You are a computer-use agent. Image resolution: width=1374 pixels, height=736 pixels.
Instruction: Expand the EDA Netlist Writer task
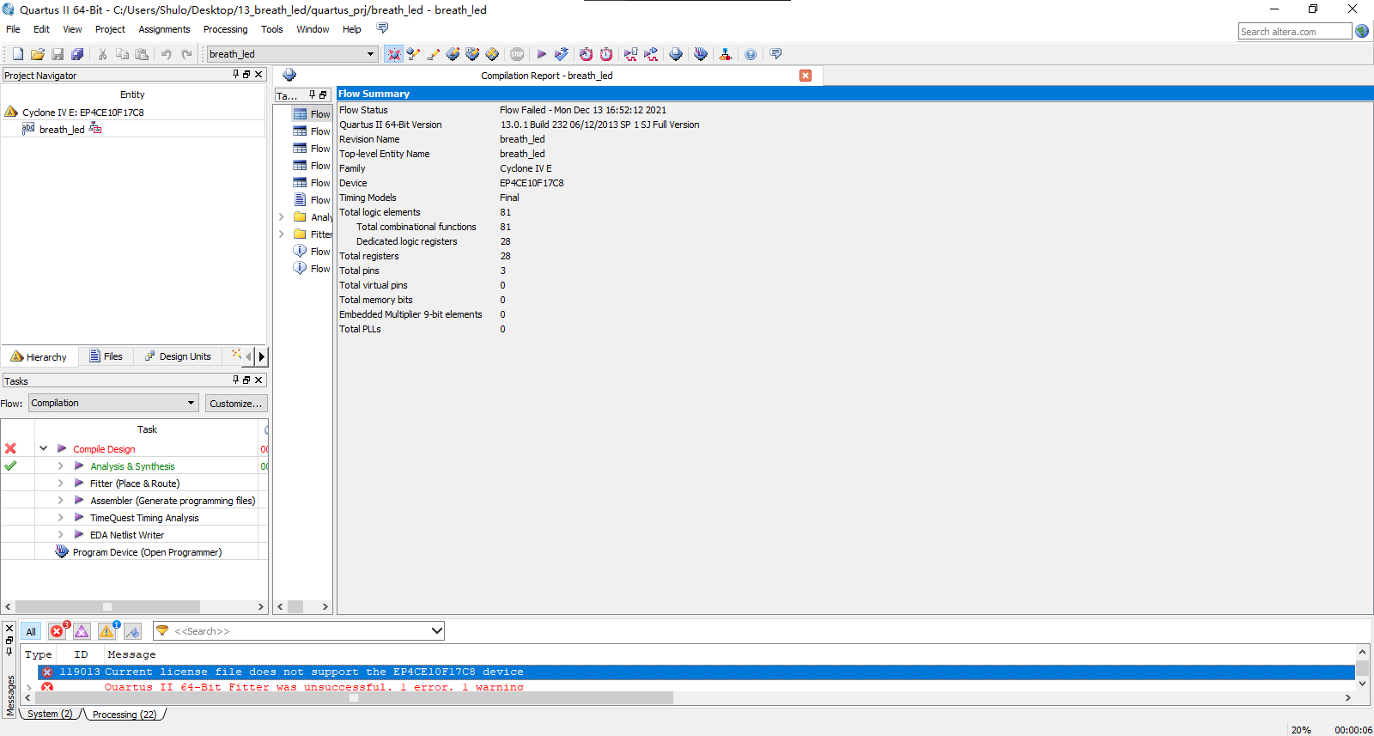[x=60, y=534]
